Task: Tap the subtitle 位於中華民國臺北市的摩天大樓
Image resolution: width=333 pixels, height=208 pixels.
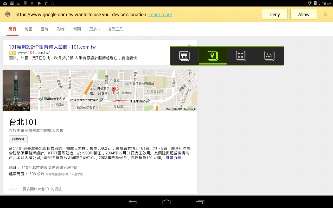Action: pyautogui.click(x=36, y=130)
